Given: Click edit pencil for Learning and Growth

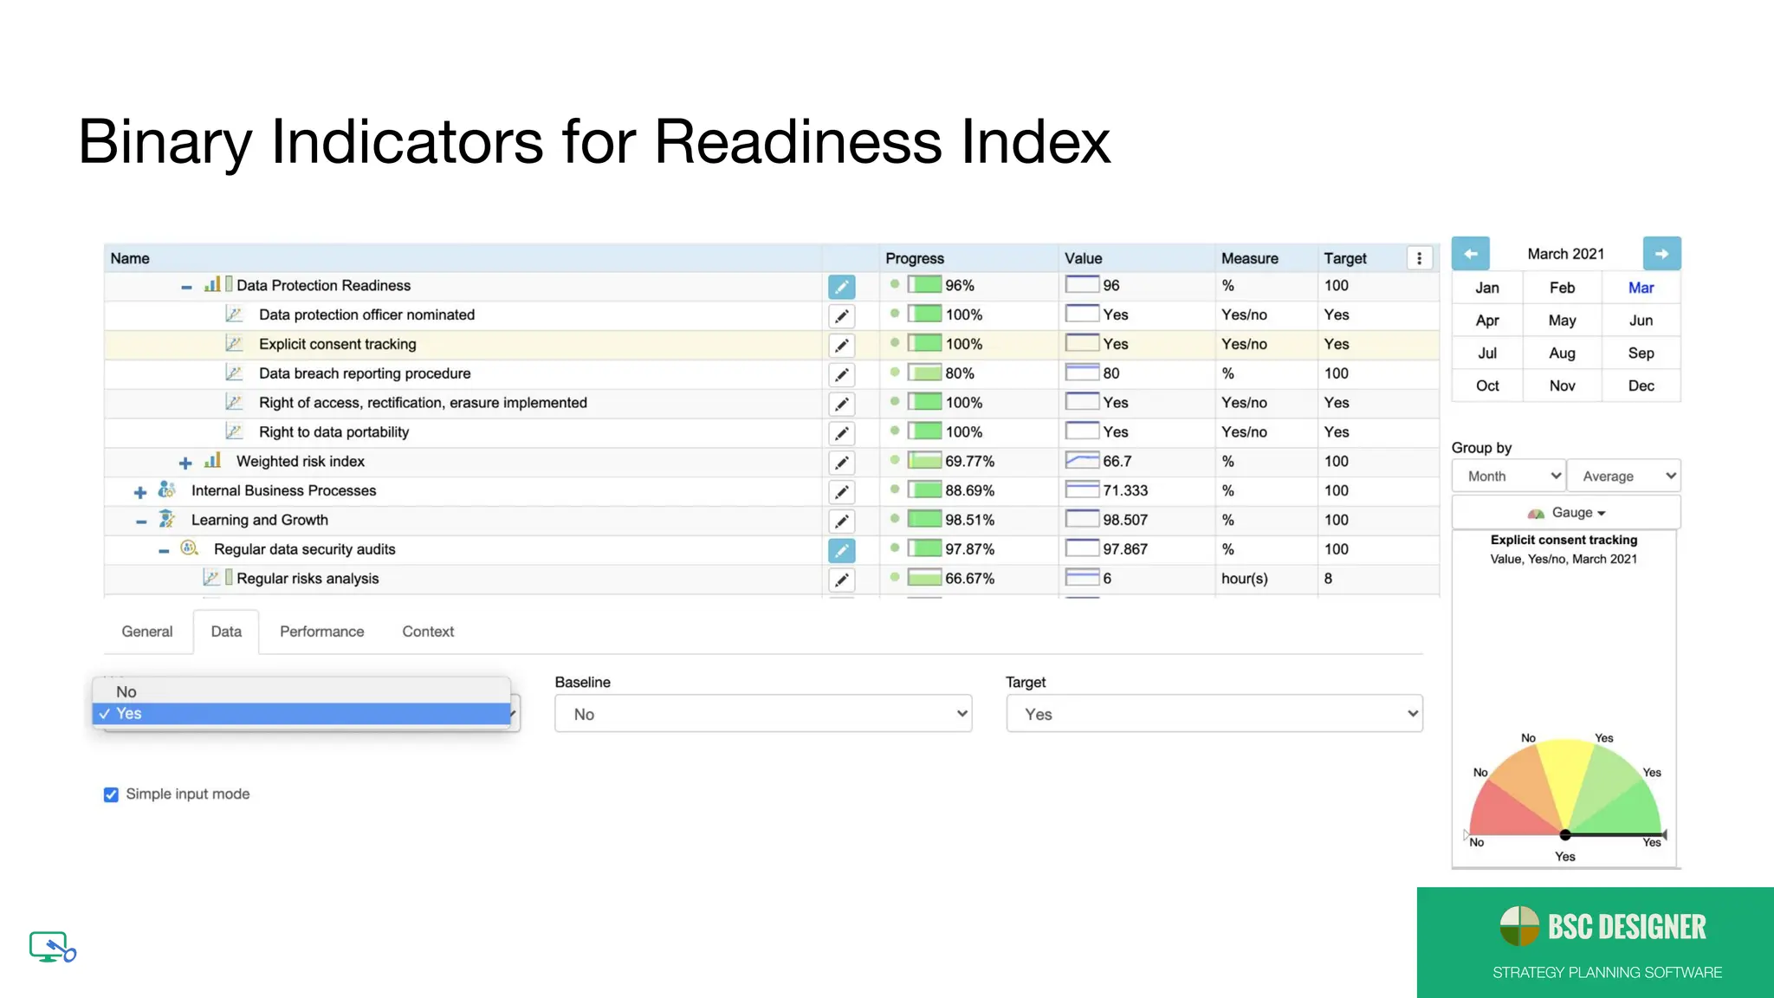Looking at the screenshot, I should (841, 522).
